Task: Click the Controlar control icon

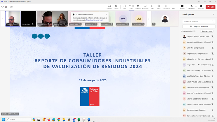Action: tap(109, 6)
